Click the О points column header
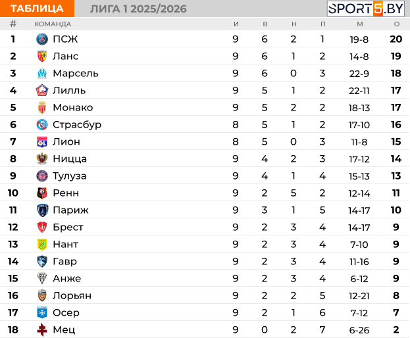Screen dimensions: 410x338 tap(396, 24)
